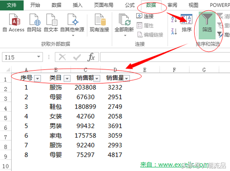The height and width of the screenshot is (171, 230).
Task: Open 销售额 filter dropdown
Action: tap(97, 79)
